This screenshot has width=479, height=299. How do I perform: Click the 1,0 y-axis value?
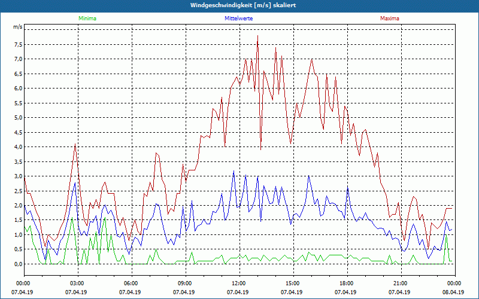point(19,235)
